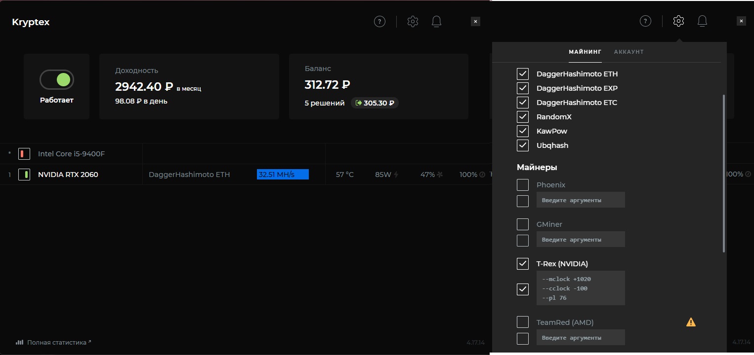This screenshot has width=754, height=355.
Task: Click the info icon beside 100% load
Action: tap(482, 175)
